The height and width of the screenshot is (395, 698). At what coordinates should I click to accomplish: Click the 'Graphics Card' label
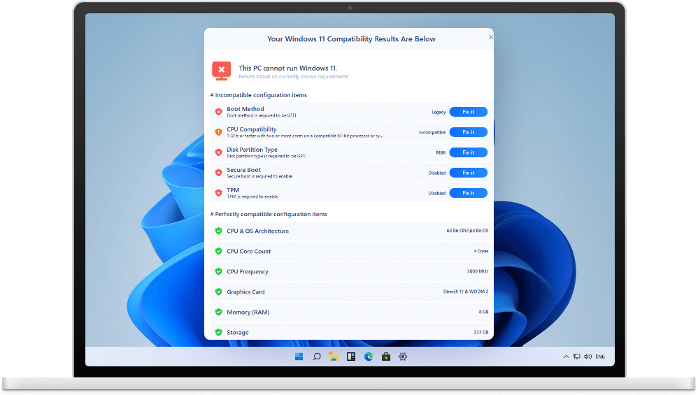pyautogui.click(x=245, y=292)
